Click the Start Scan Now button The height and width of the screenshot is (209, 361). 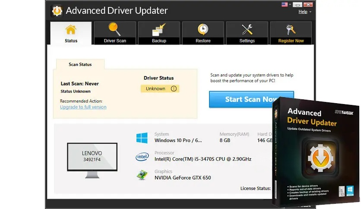(x=251, y=99)
